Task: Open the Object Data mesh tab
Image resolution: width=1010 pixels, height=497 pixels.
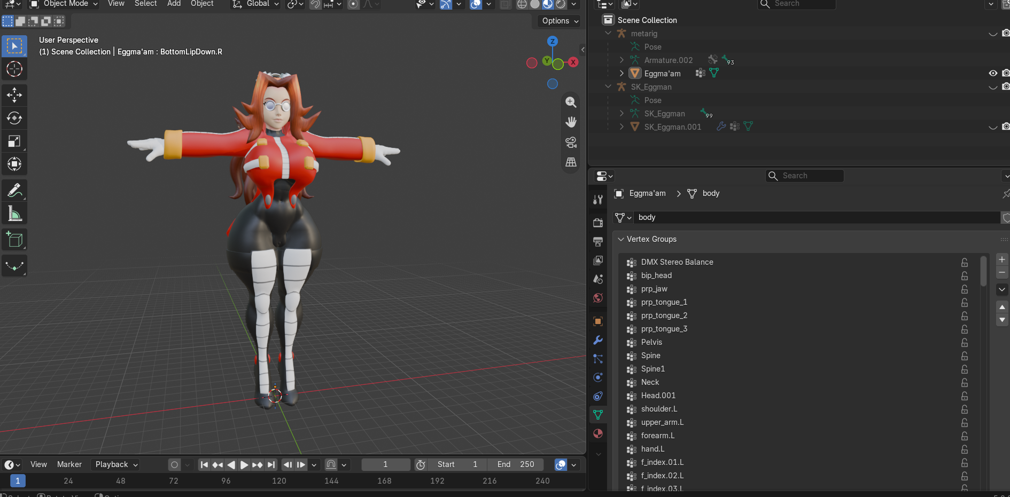Action: (x=598, y=415)
